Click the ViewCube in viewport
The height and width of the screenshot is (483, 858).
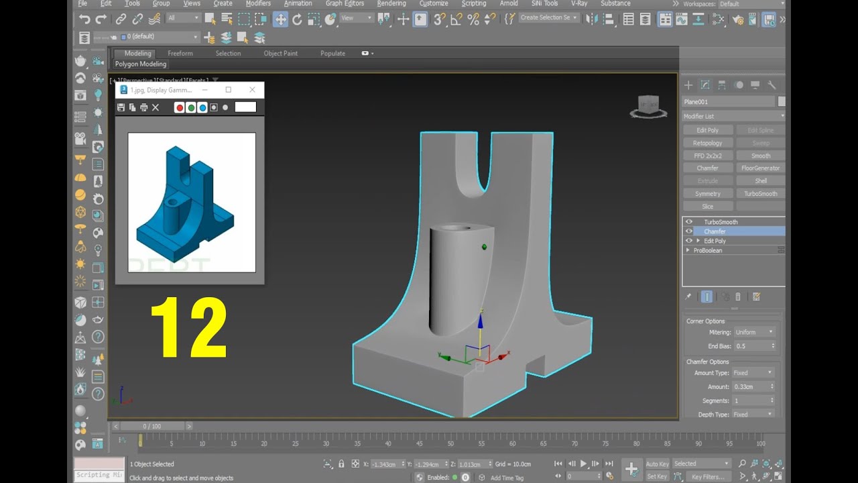tap(648, 107)
